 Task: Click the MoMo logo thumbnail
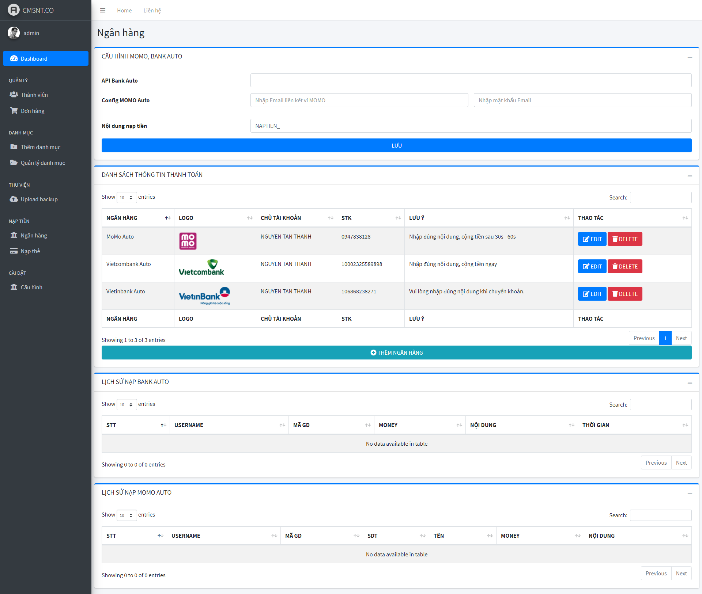(x=188, y=241)
